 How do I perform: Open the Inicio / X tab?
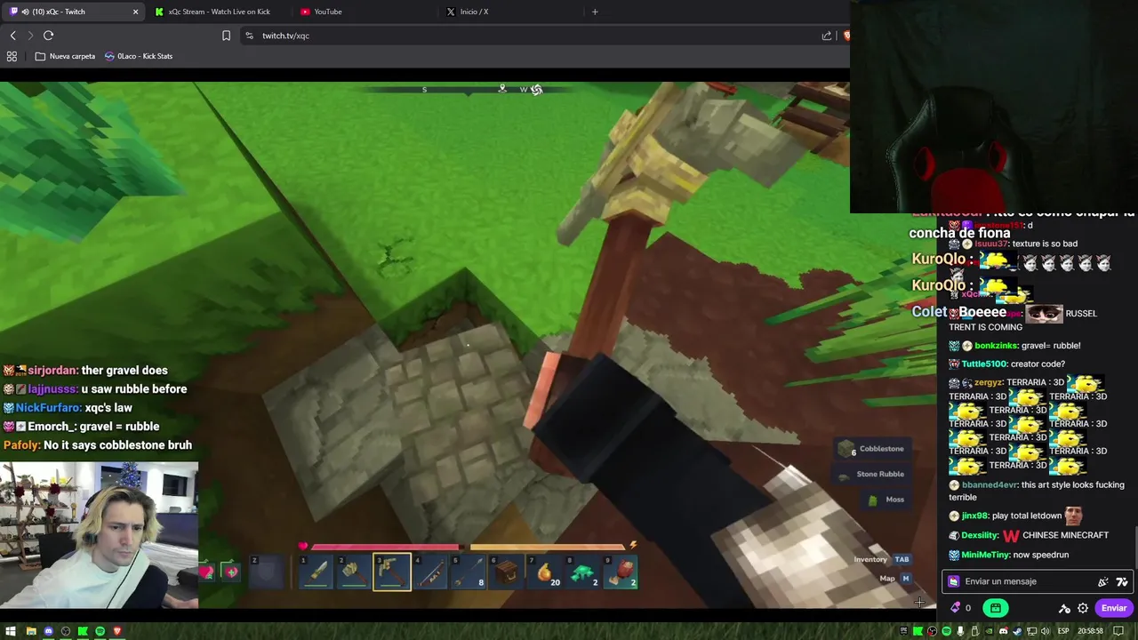(x=511, y=12)
